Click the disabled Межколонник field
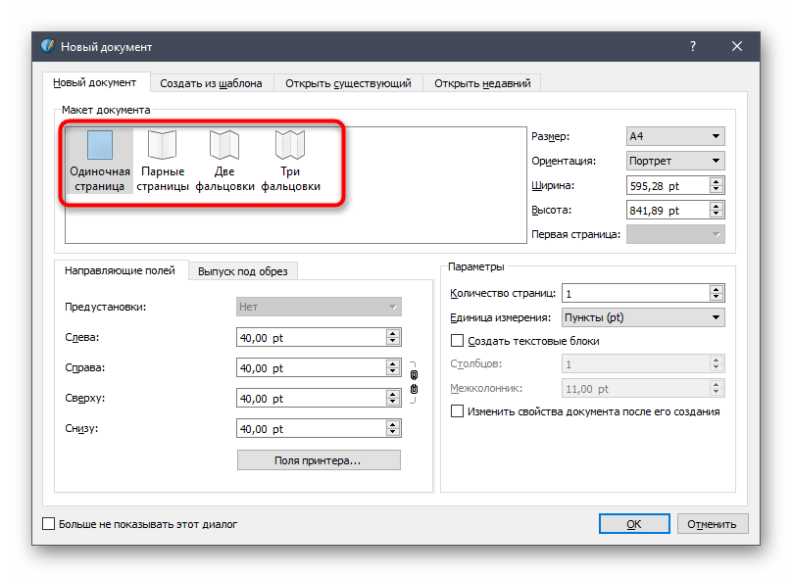Image resolution: width=792 pixels, height=577 pixels. point(643,388)
